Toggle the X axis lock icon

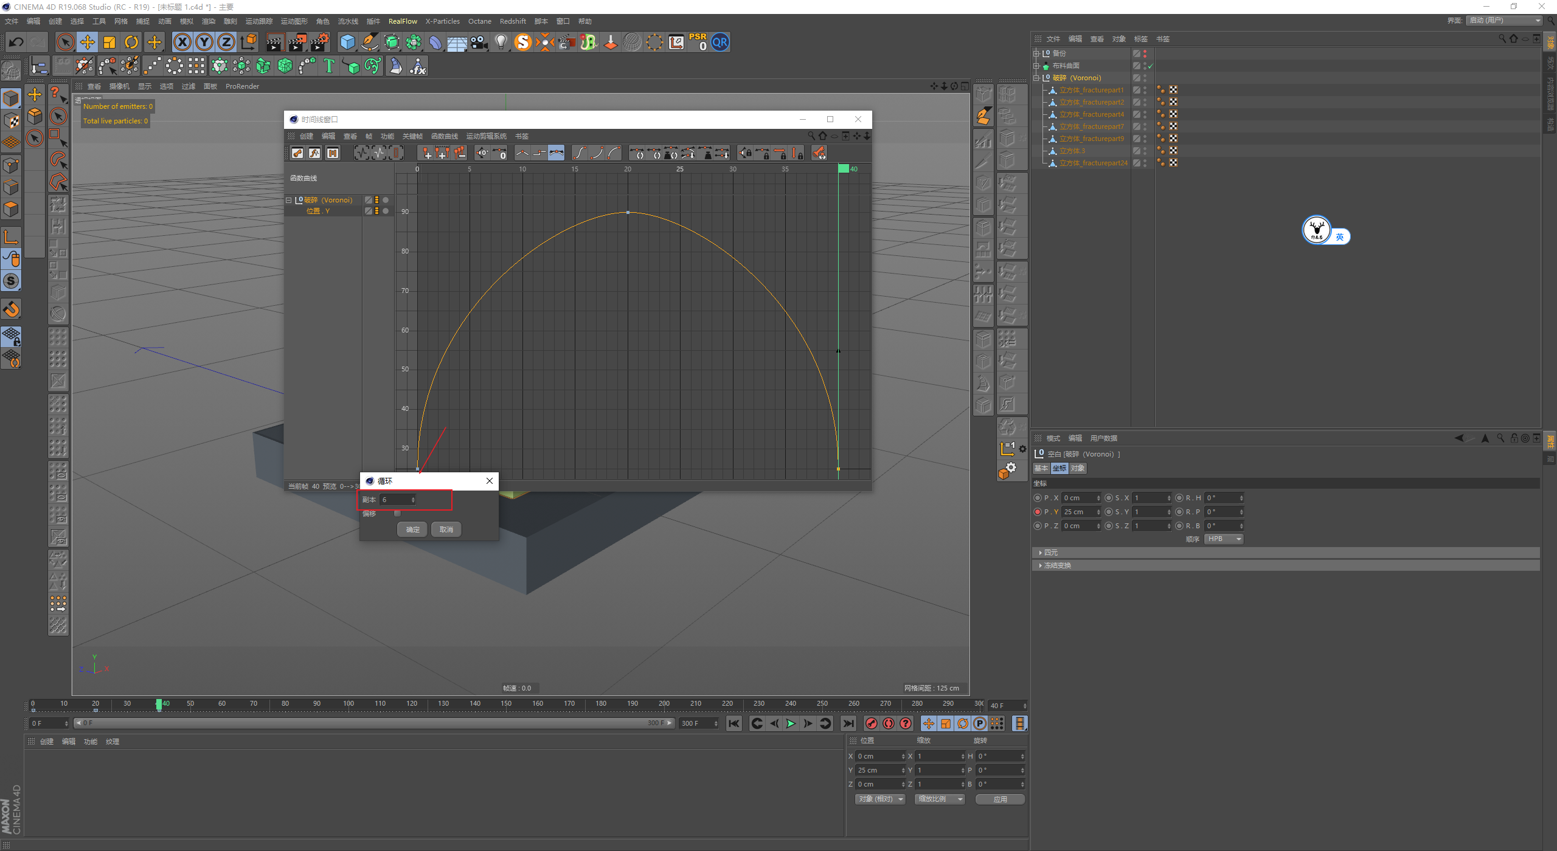(x=182, y=42)
